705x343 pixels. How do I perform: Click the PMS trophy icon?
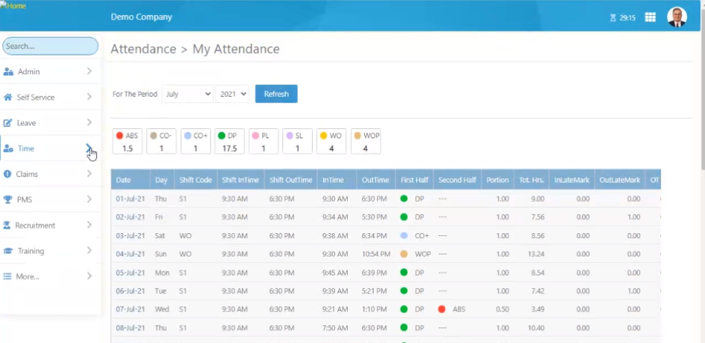[8, 200]
